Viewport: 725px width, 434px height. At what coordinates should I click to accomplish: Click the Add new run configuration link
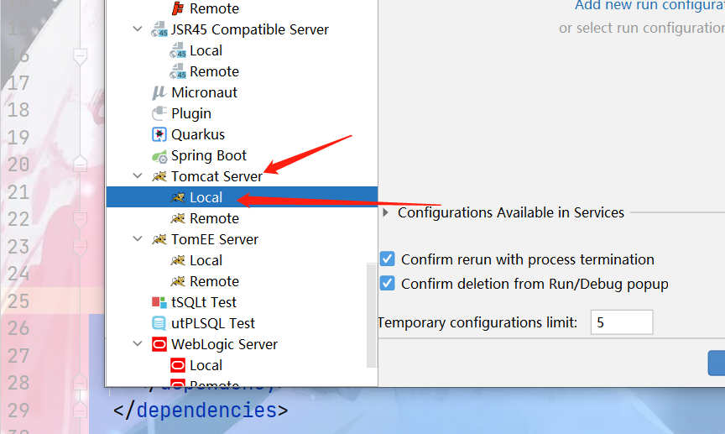(x=649, y=6)
